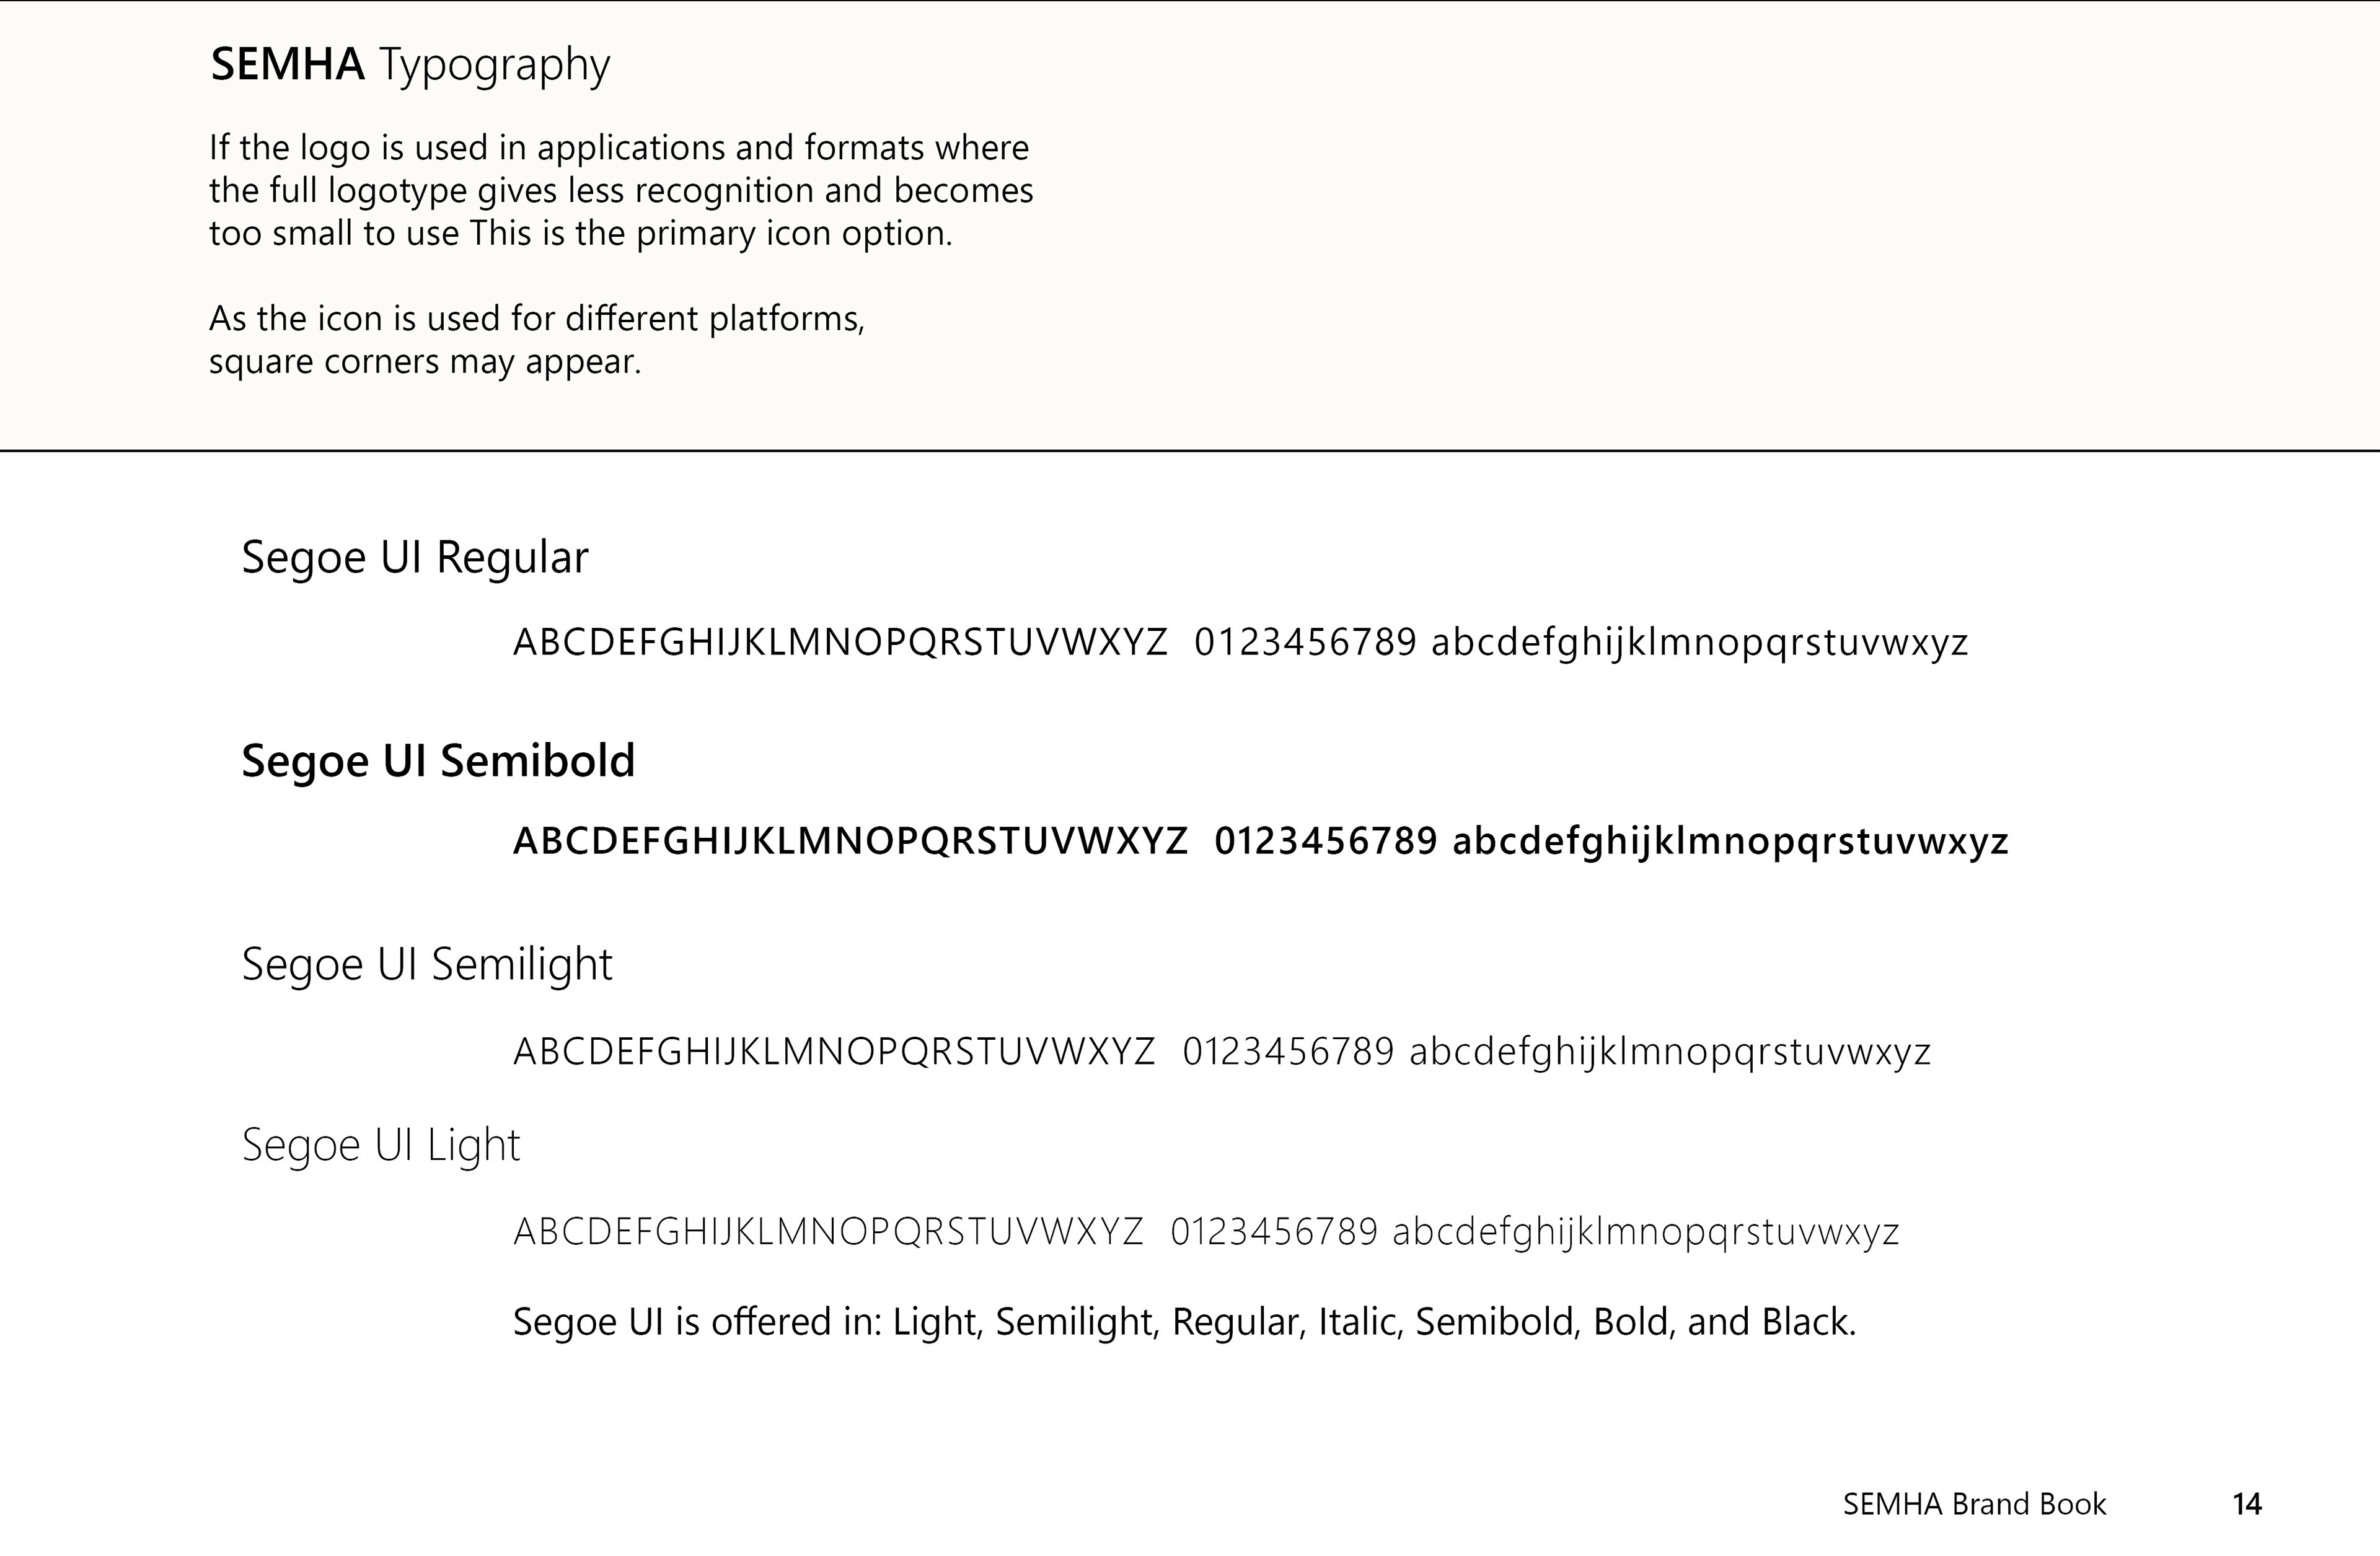Image resolution: width=2380 pixels, height=1556 pixels.
Task: Click the lowercase alphabet in the Semilight sample
Action: [1670, 1052]
